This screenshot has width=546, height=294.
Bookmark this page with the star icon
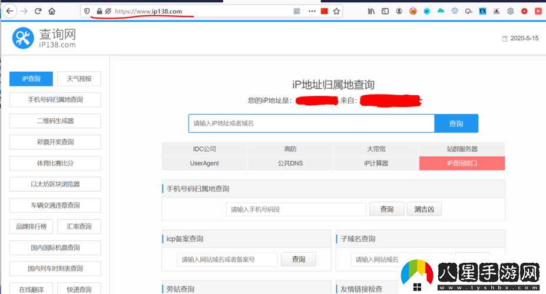pyautogui.click(x=336, y=11)
